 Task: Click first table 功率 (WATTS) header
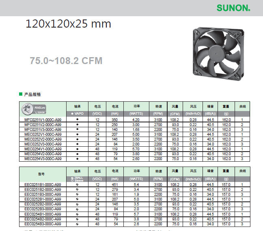pos(136,109)
